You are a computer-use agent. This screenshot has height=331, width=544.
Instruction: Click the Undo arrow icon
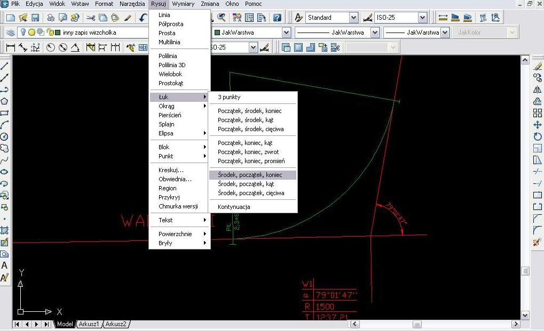click(x=143, y=18)
